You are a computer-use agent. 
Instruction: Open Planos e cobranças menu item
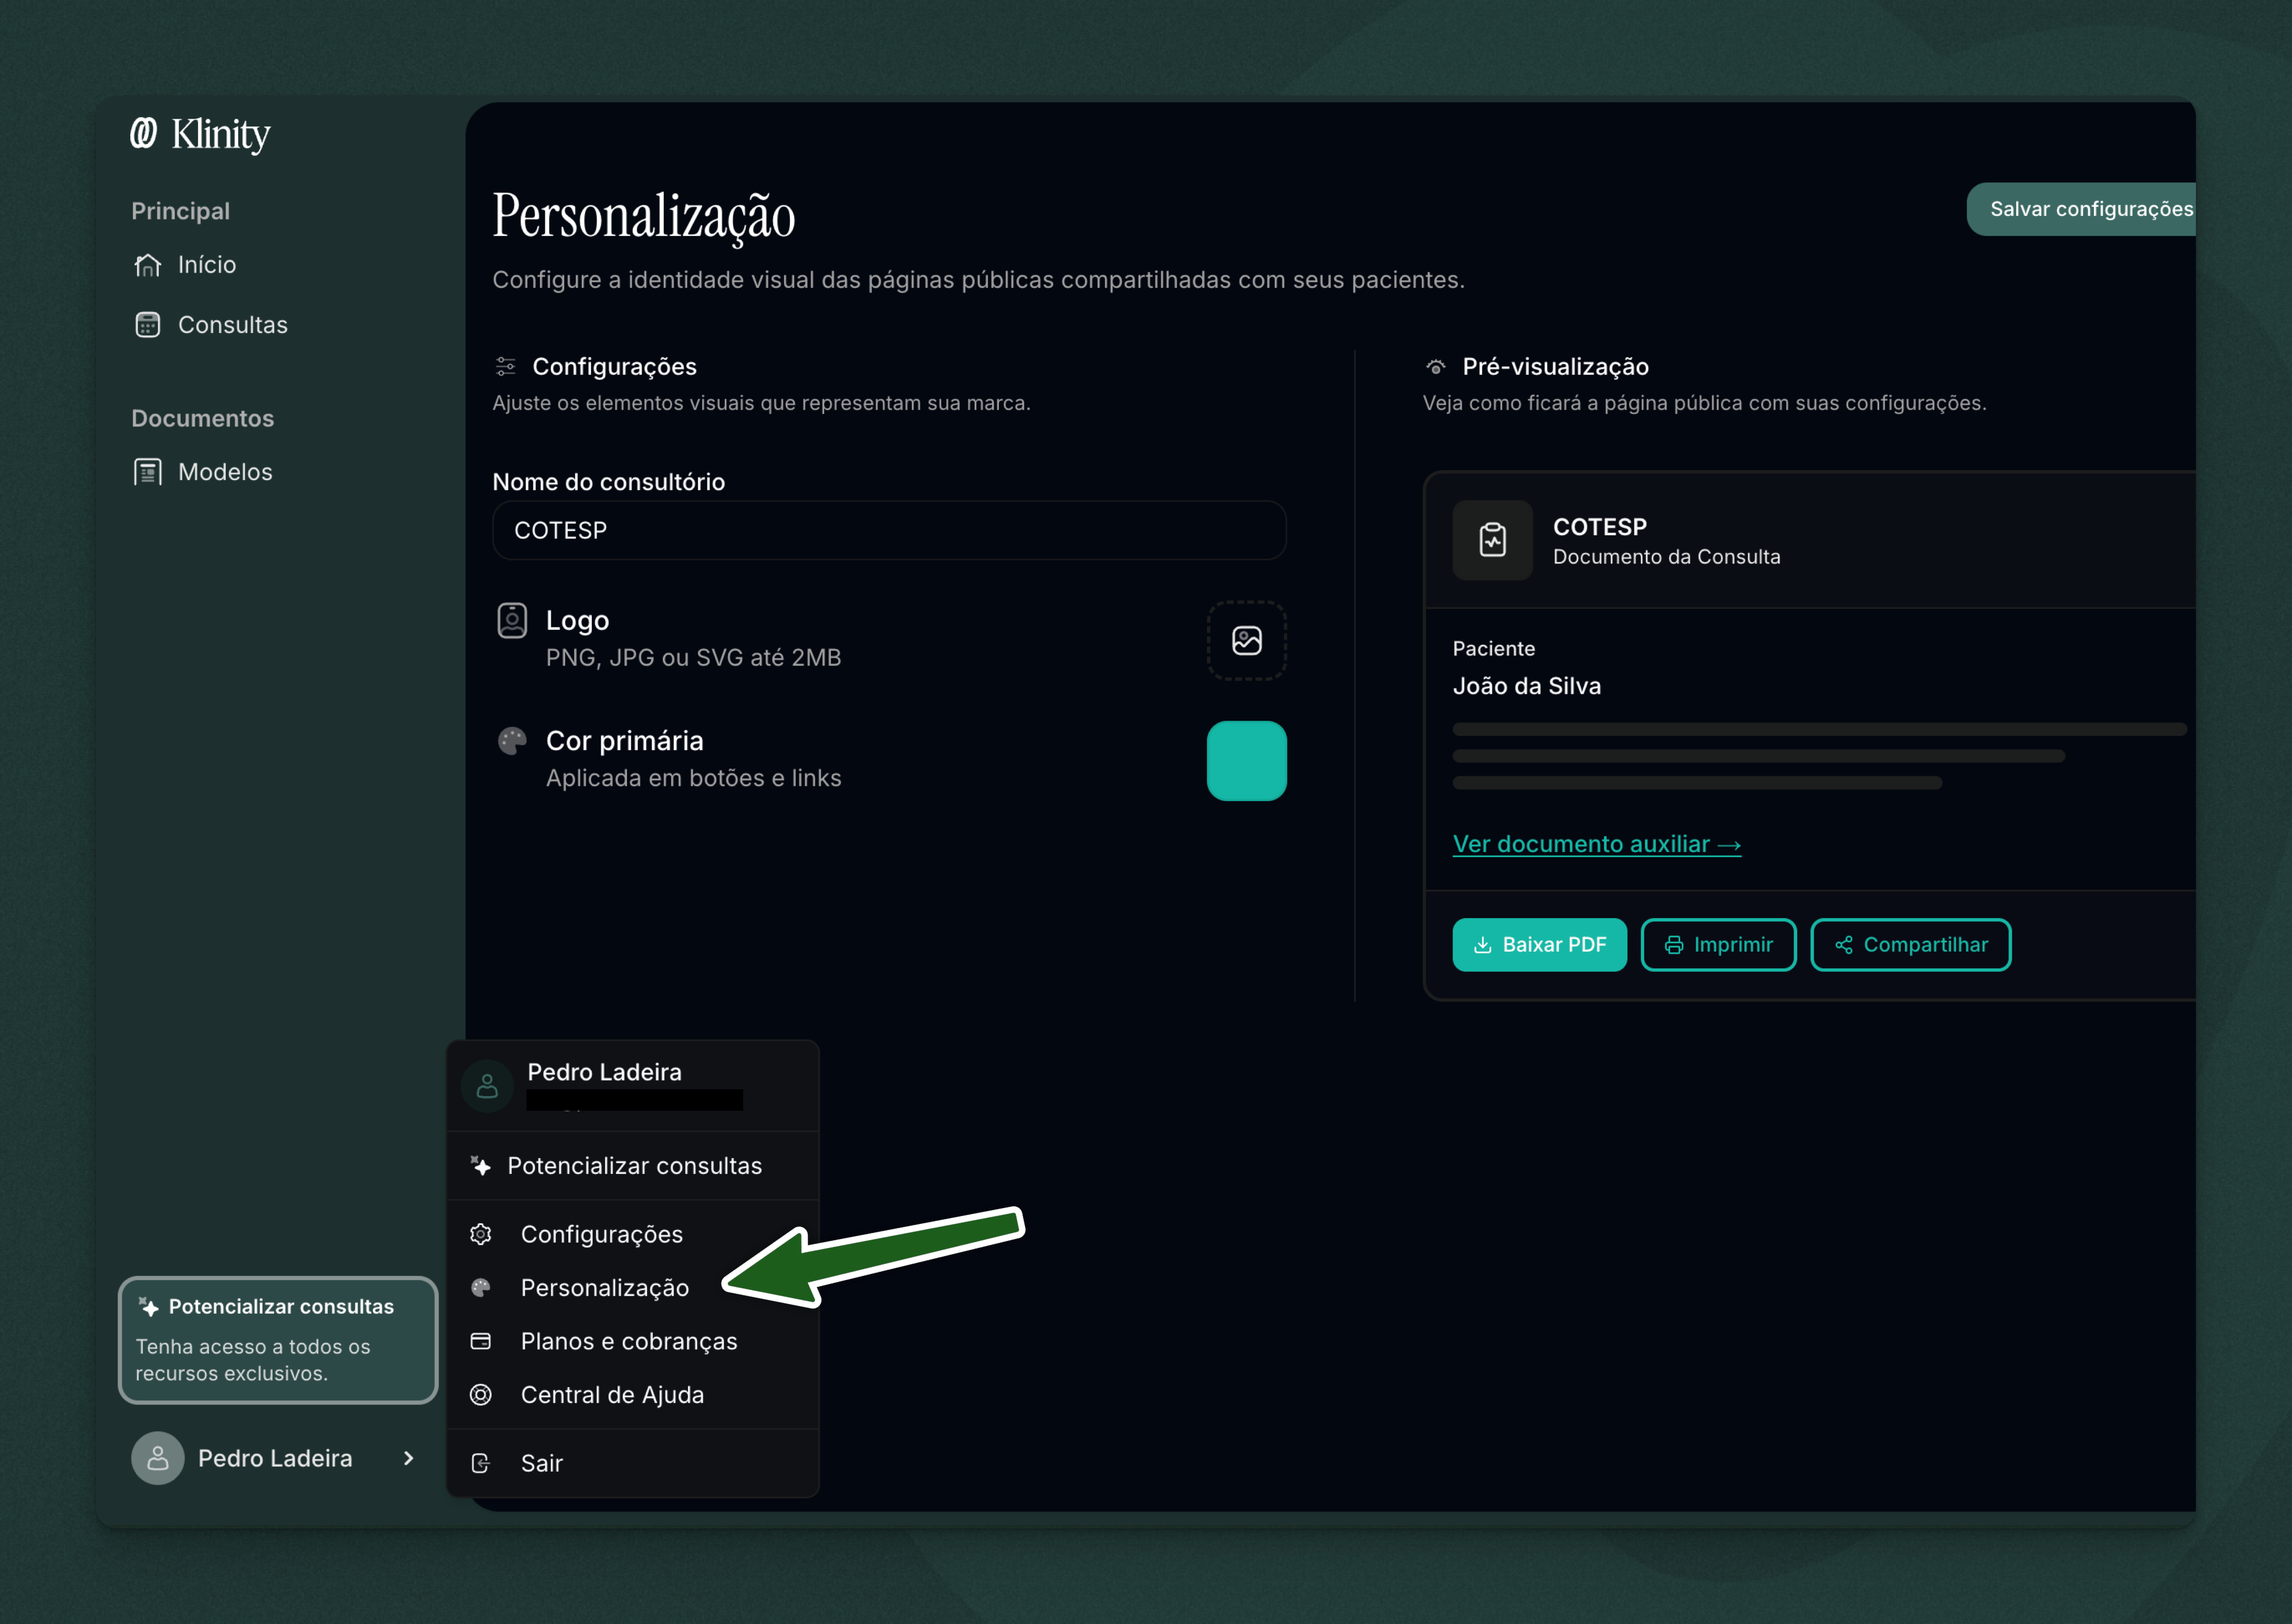[629, 1341]
